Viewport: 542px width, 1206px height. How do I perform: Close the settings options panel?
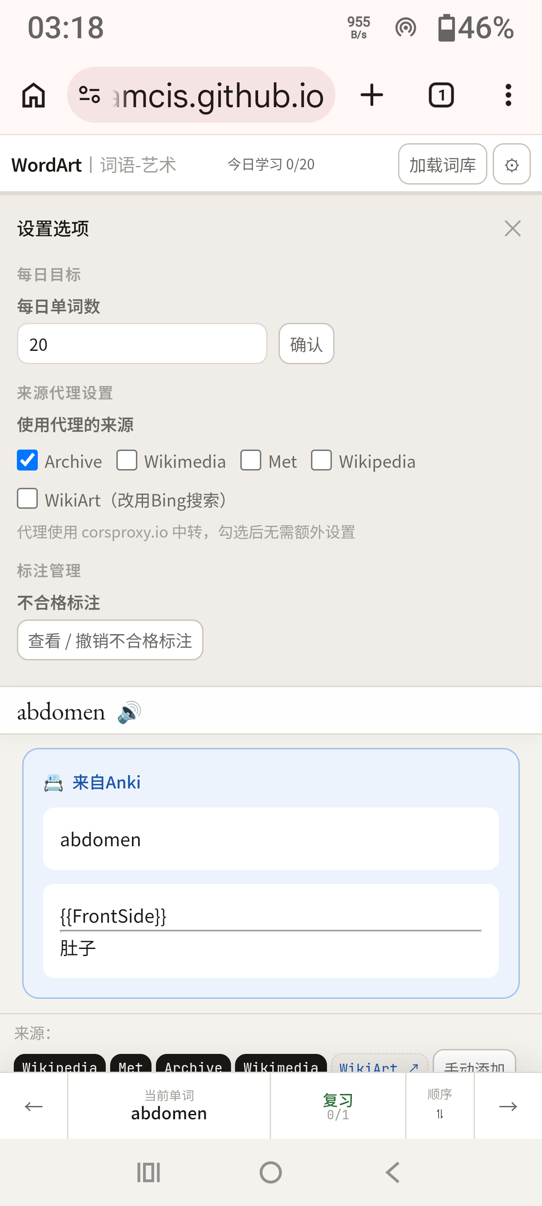513,229
